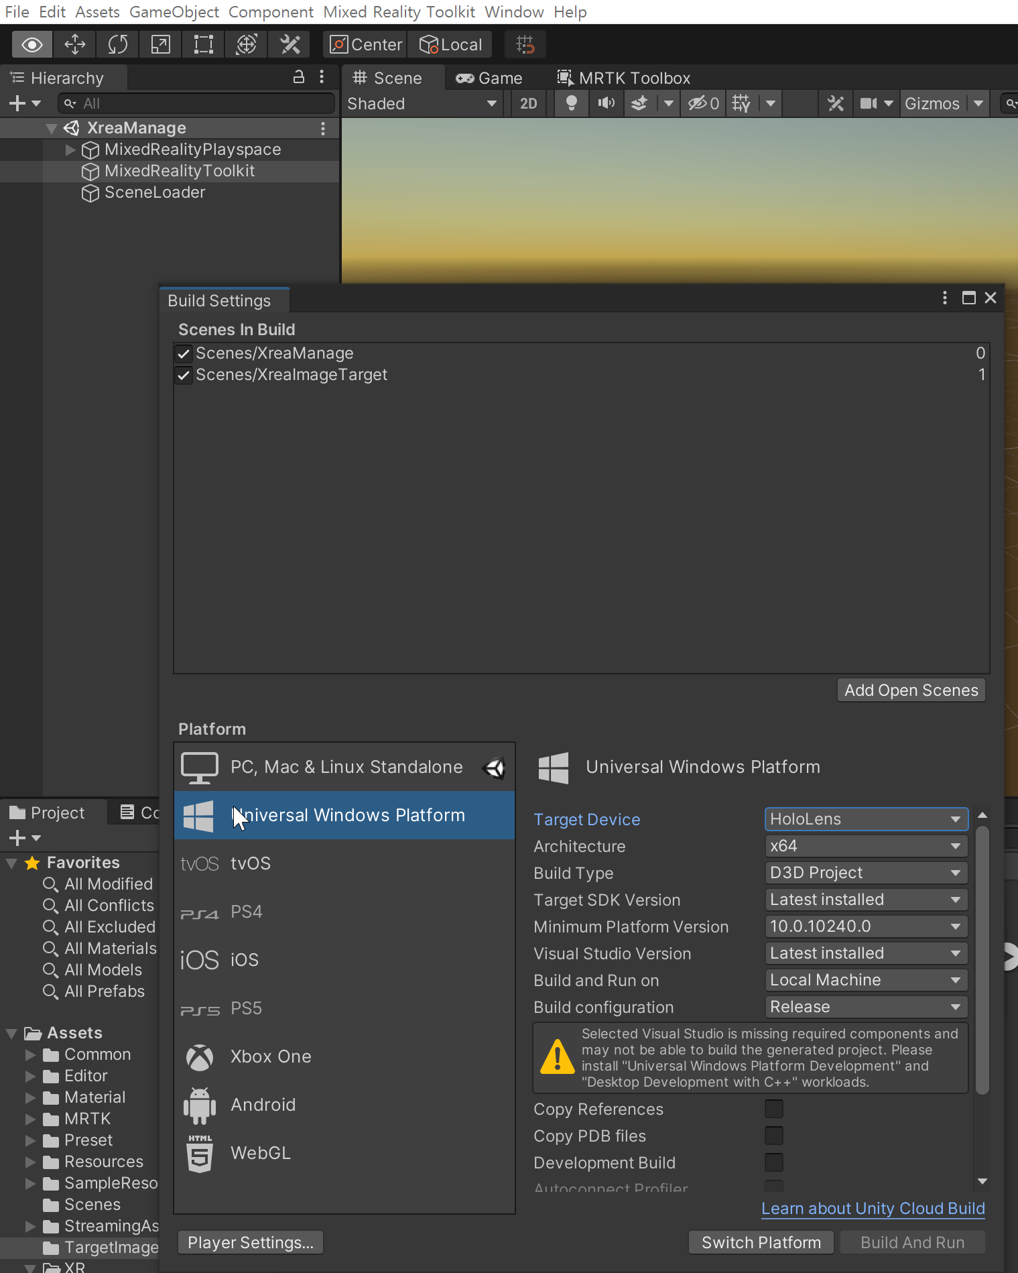Open Build Type D3D Project dropdown

click(x=867, y=873)
